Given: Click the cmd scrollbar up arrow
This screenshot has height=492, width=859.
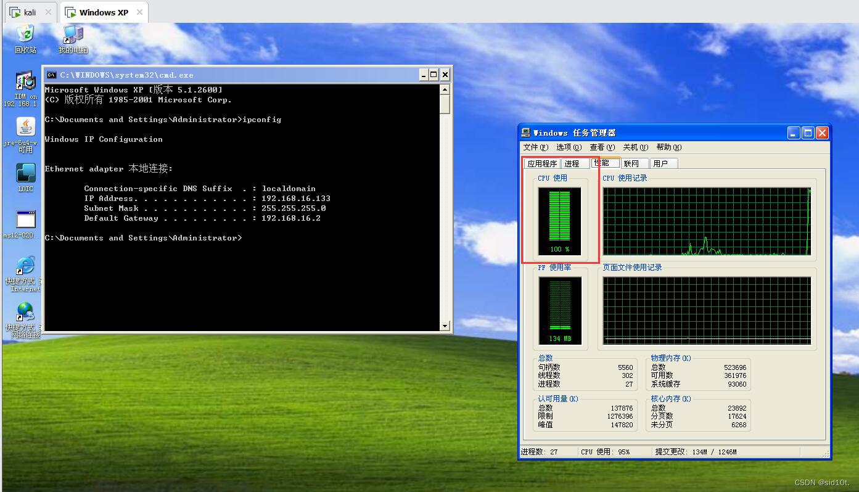Looking at the screenshot, I should coord(445,89).
